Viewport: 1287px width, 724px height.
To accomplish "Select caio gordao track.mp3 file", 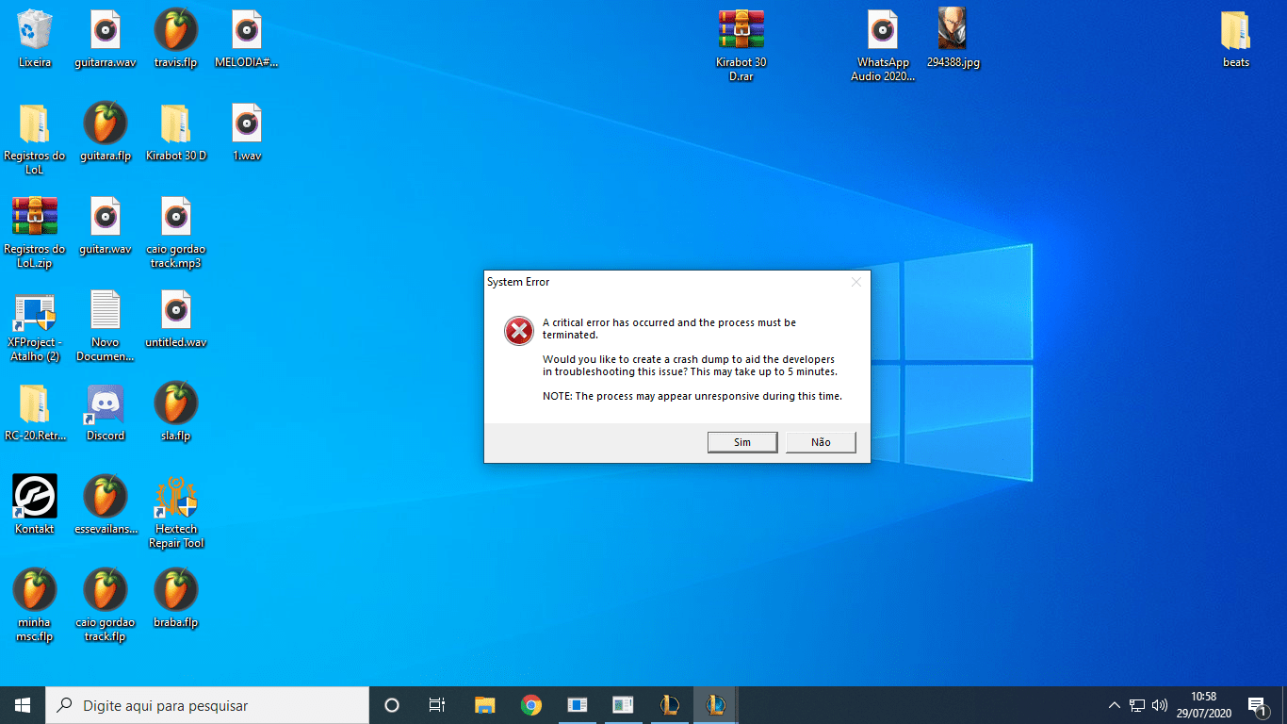I will (176, 232).
